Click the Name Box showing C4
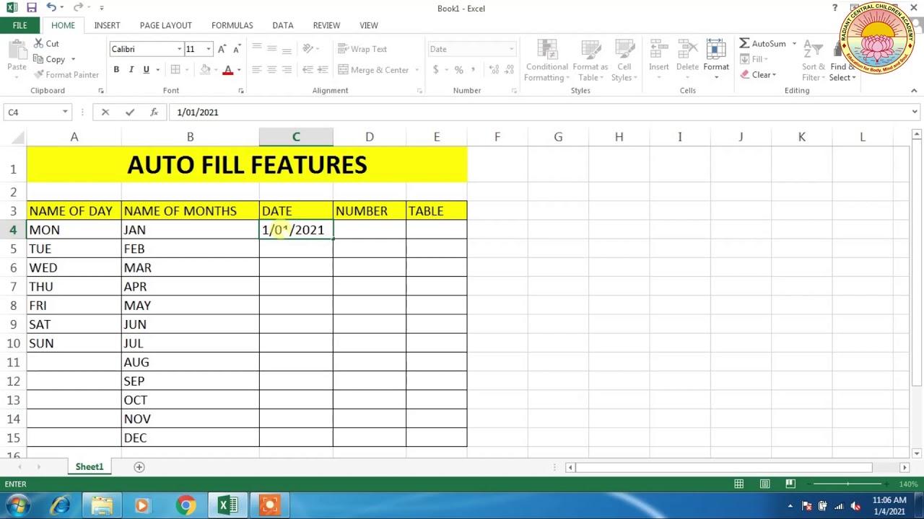Screen dimensions: 924x519 coord(32,112)
